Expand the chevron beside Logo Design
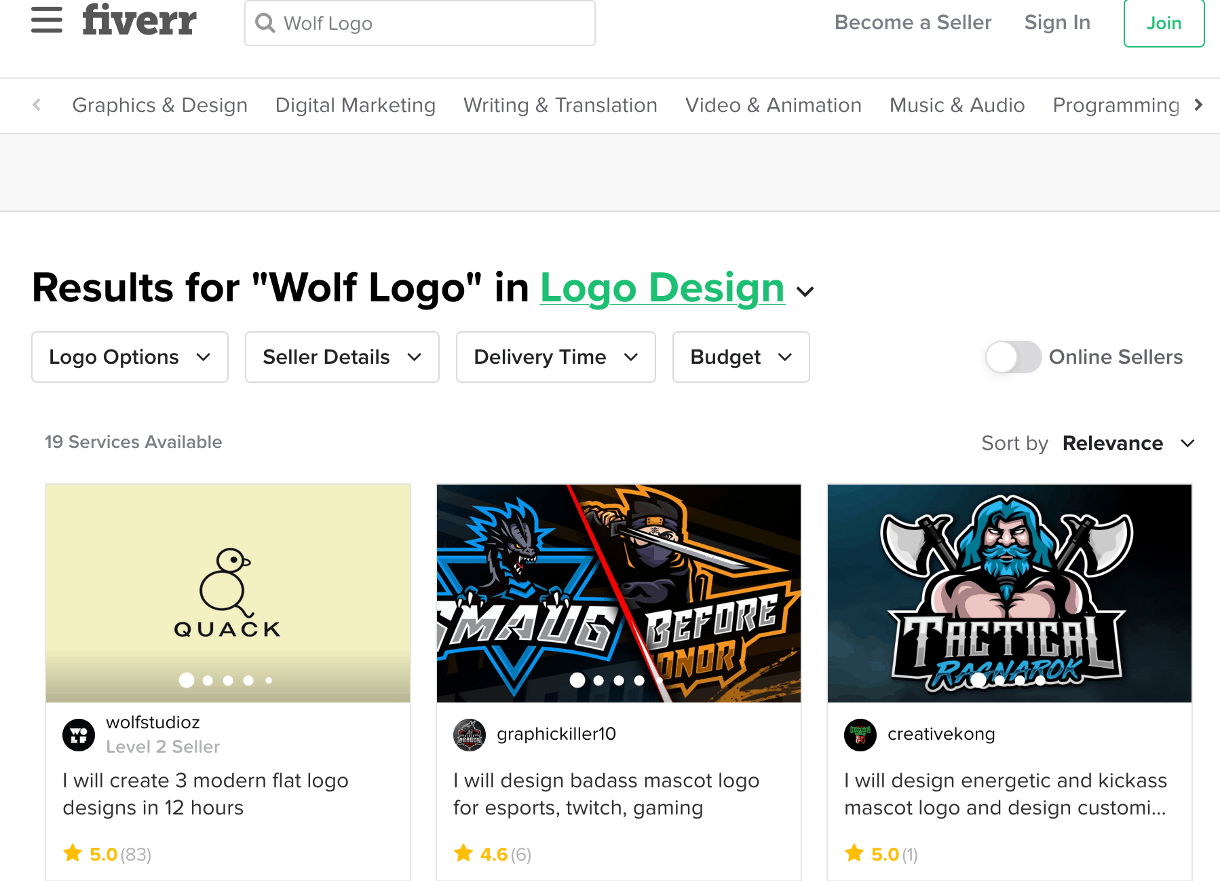 805,292
